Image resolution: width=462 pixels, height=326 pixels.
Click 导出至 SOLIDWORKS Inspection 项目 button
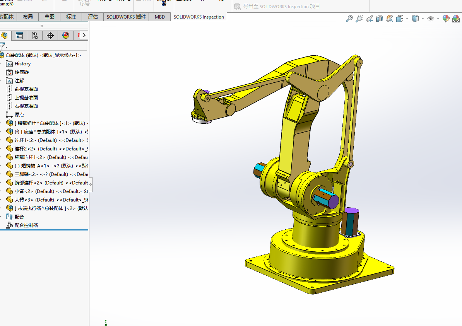point(277,6)
